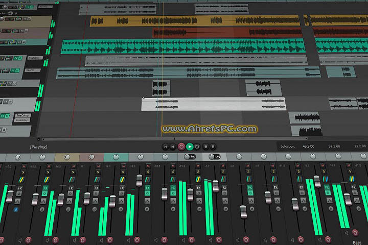The height and width of the screenshot is (245, 368).
Task: Click the green Play button in transport
Action: pyautogui.click(x=190, y=146)
